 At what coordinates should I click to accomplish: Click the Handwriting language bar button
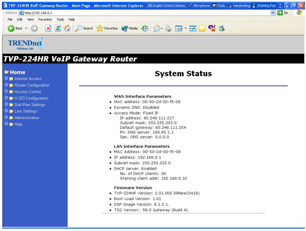pyautogui.click(x=239, y=6)
